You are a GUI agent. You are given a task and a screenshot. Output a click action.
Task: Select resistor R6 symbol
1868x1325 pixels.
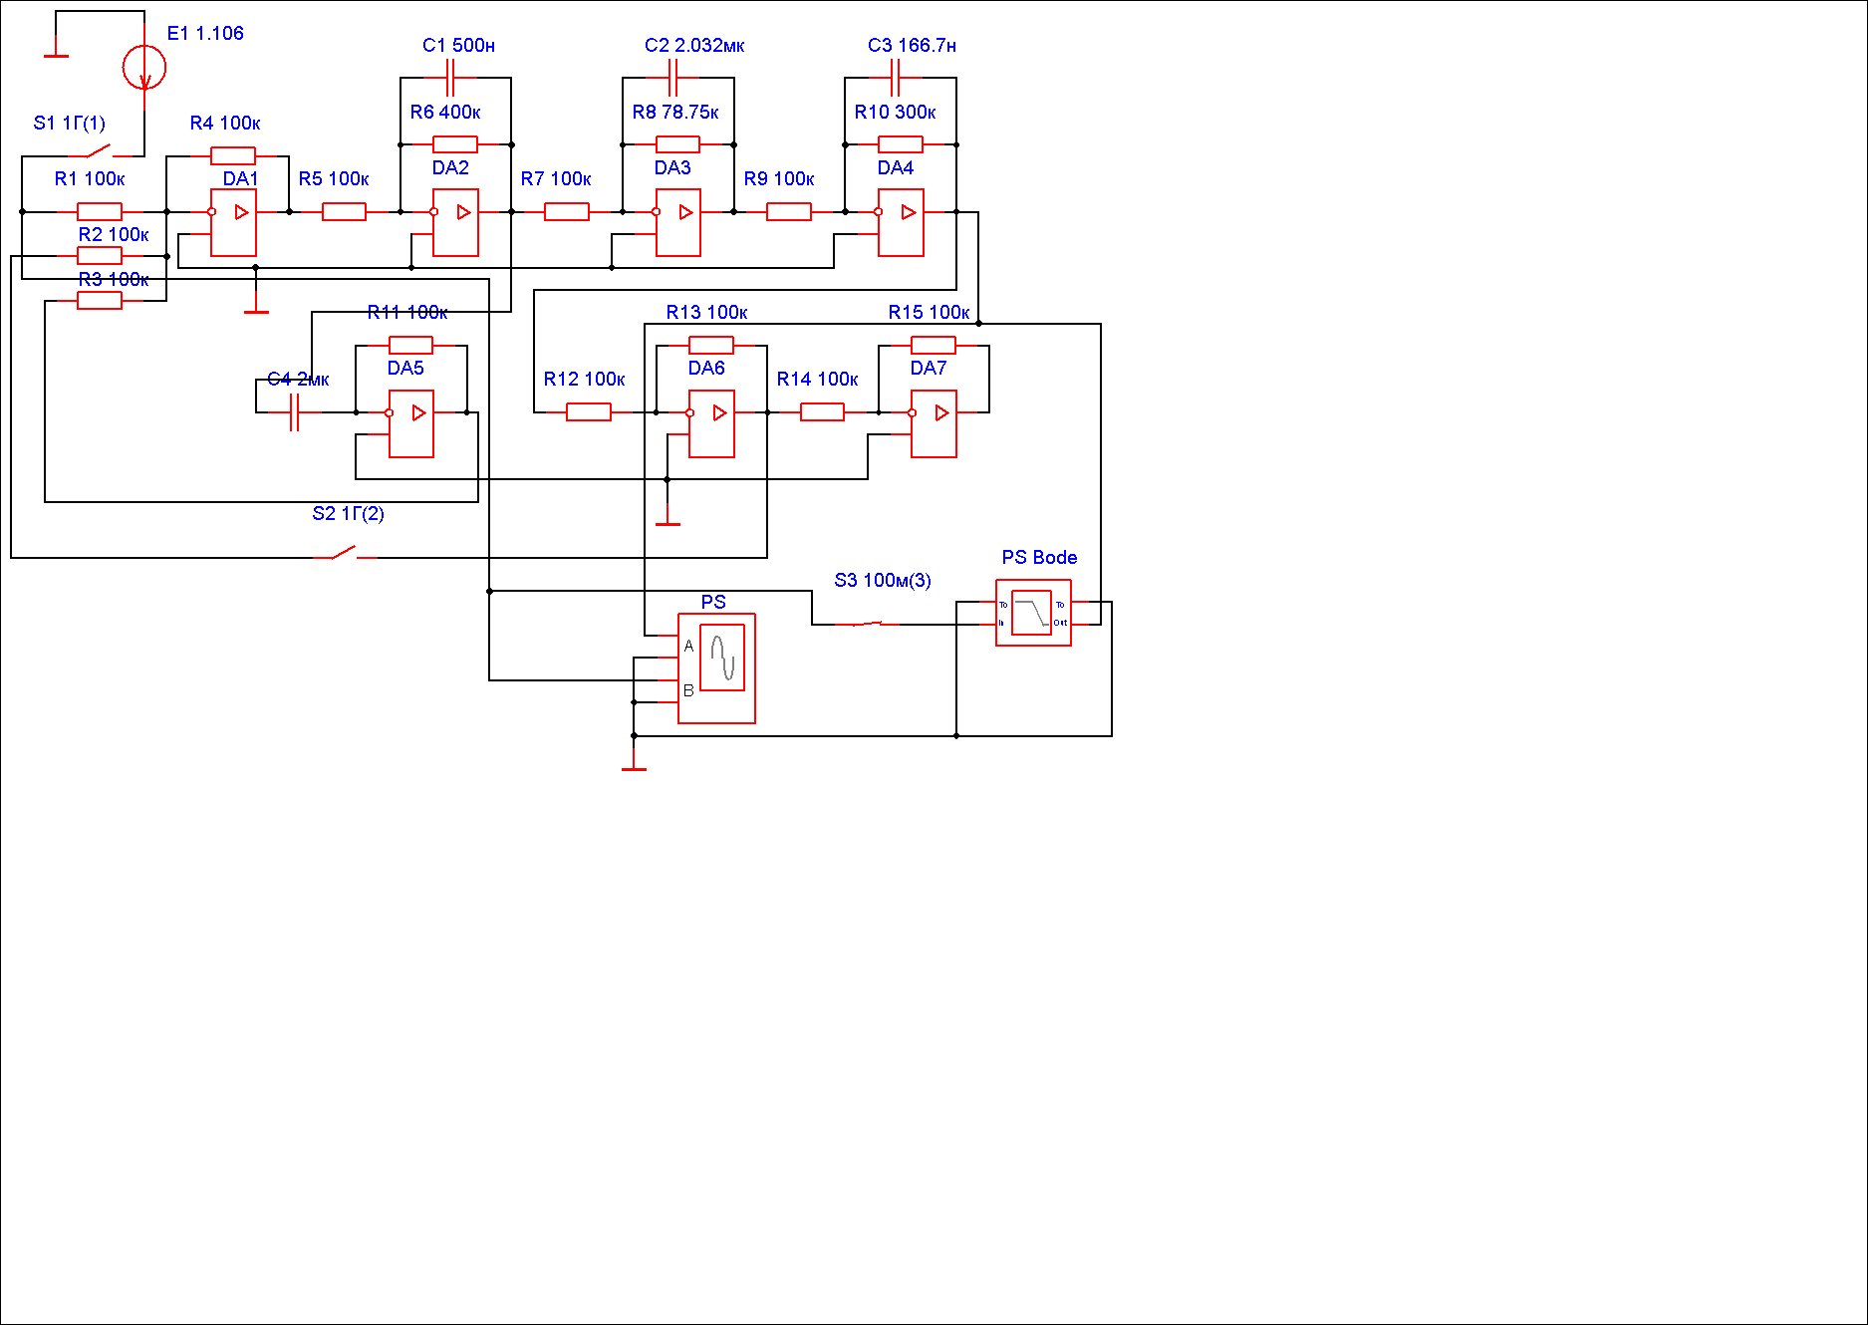point(455,144)
